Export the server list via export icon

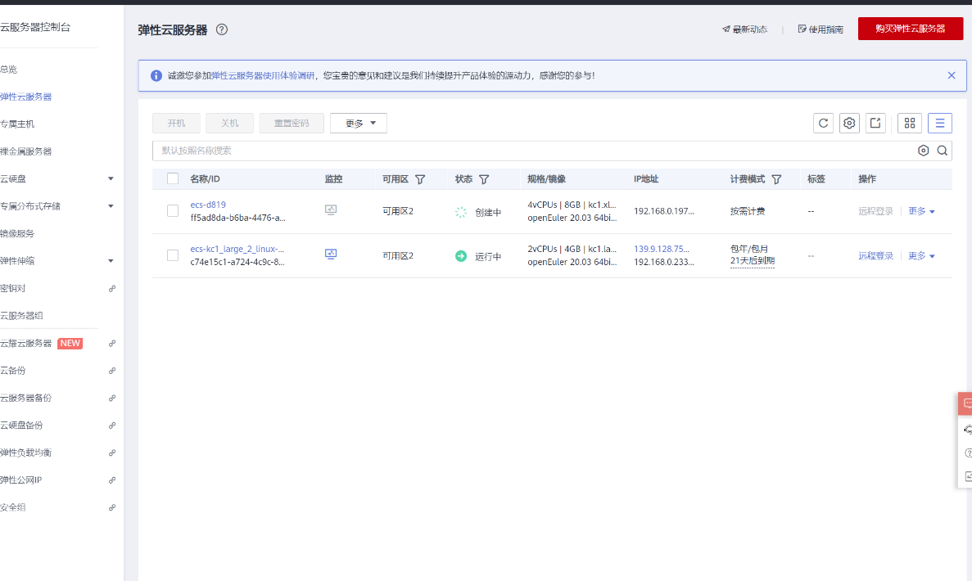[x=875, y=123]
